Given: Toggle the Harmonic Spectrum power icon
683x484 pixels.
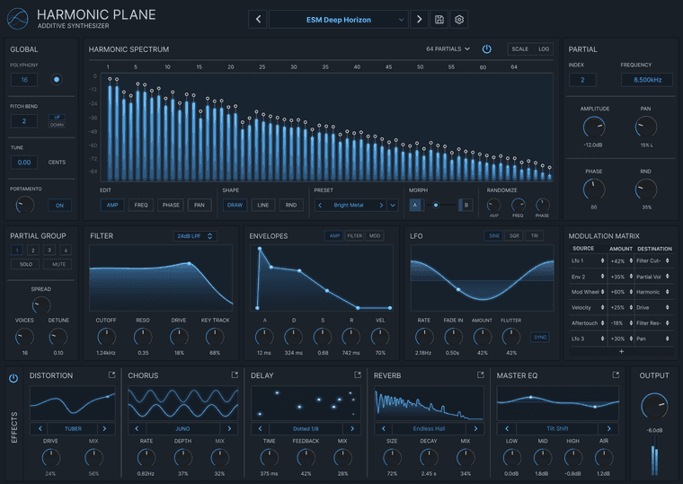Looking at the screenshot, I should (486, 49).
